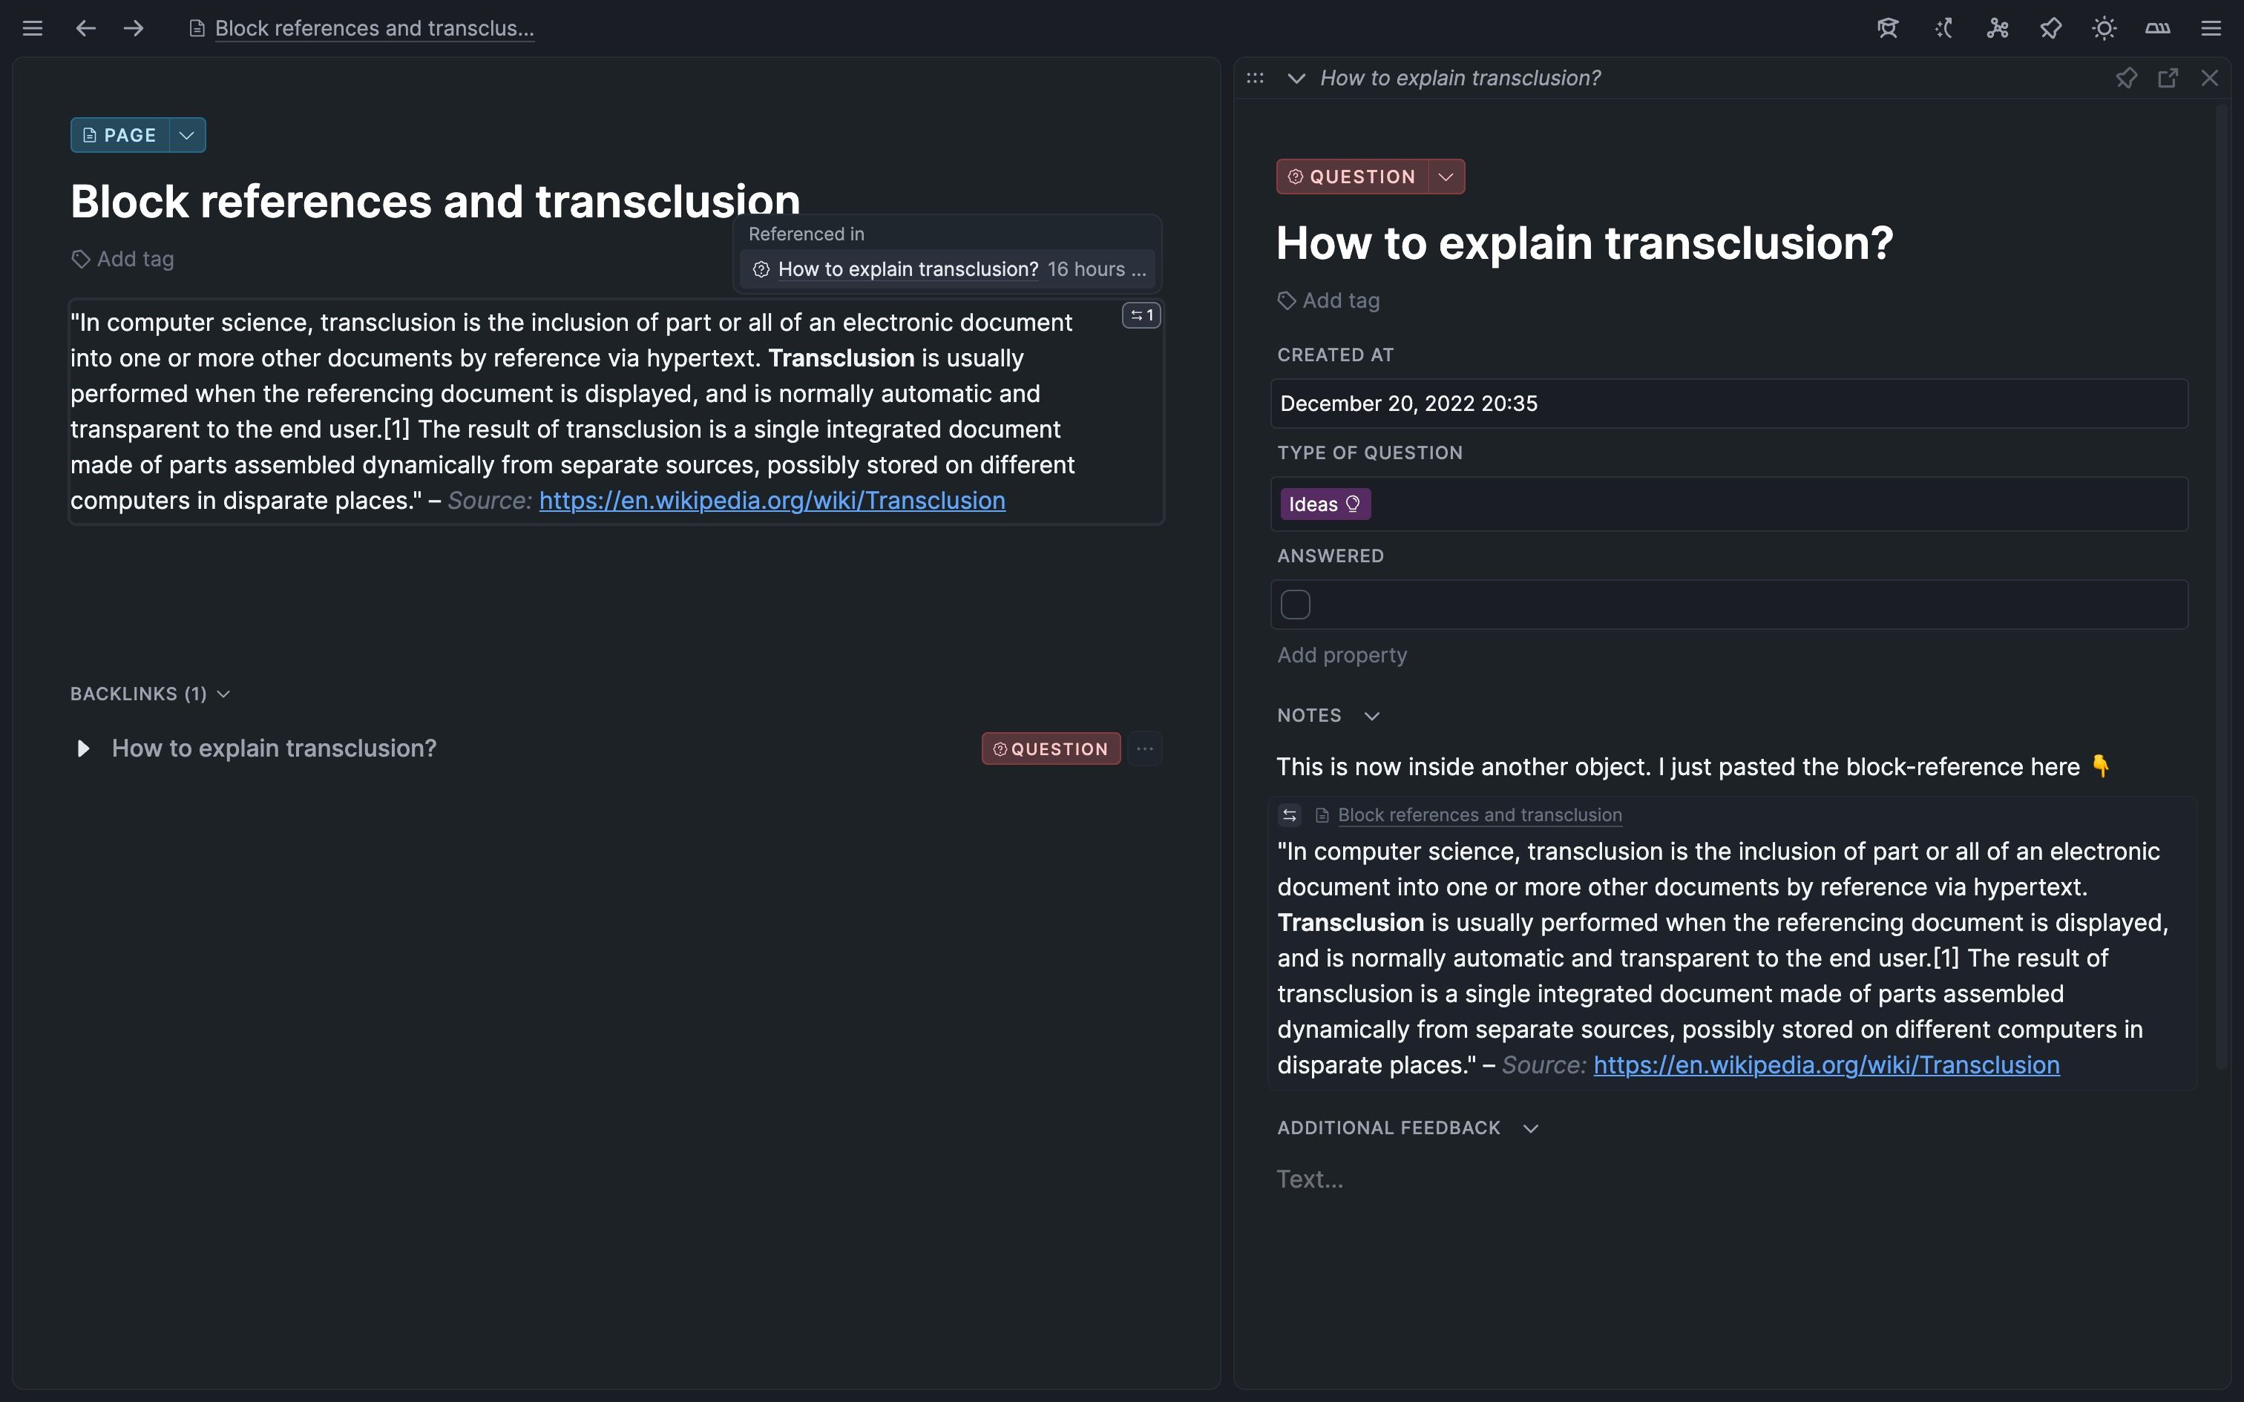
Task: Click the what's new sparkle icon
Action: coord(1943,28)
